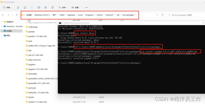Select OneDrive - Personal in sidebar

coord(13,26)
